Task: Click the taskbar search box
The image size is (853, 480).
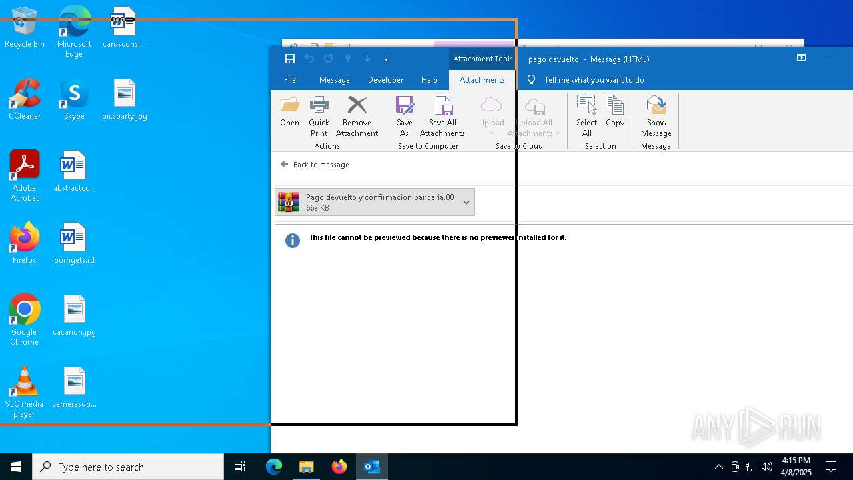Action: click(128, 467)
